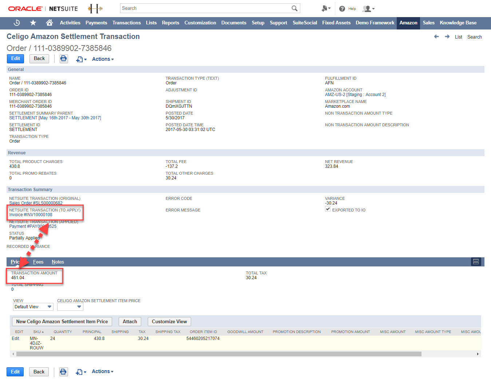Open the Search link at top right
Screen dimensions: 491x384
click(475, 37)
